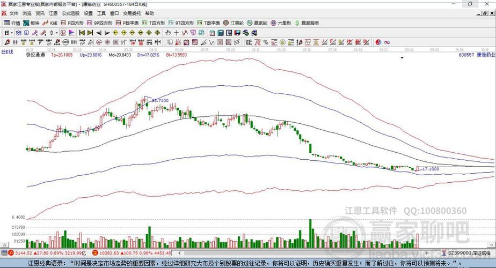Click the 33.7100 high price label

160,101
